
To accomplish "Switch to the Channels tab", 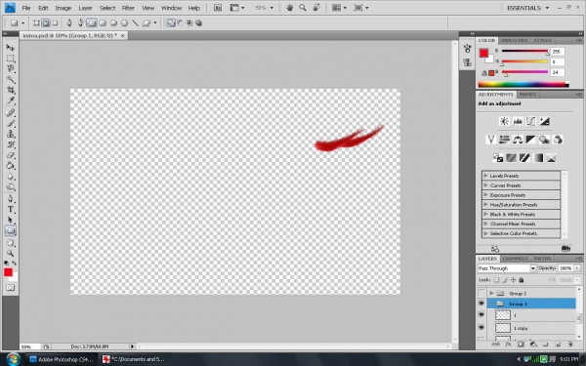I will click(x=515, y=259).
